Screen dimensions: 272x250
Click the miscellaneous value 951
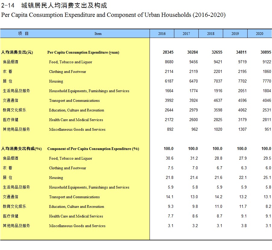point(268,130)
